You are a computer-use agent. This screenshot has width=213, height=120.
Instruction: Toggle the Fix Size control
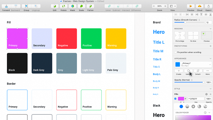[x=193, y=35]
